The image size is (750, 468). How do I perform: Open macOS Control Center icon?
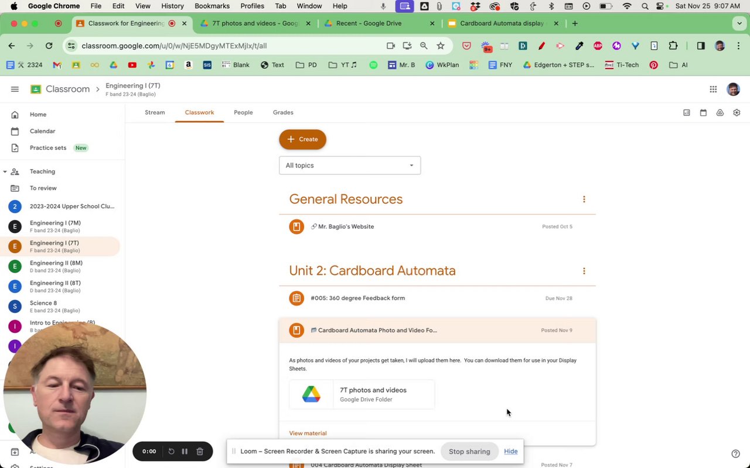661,6
